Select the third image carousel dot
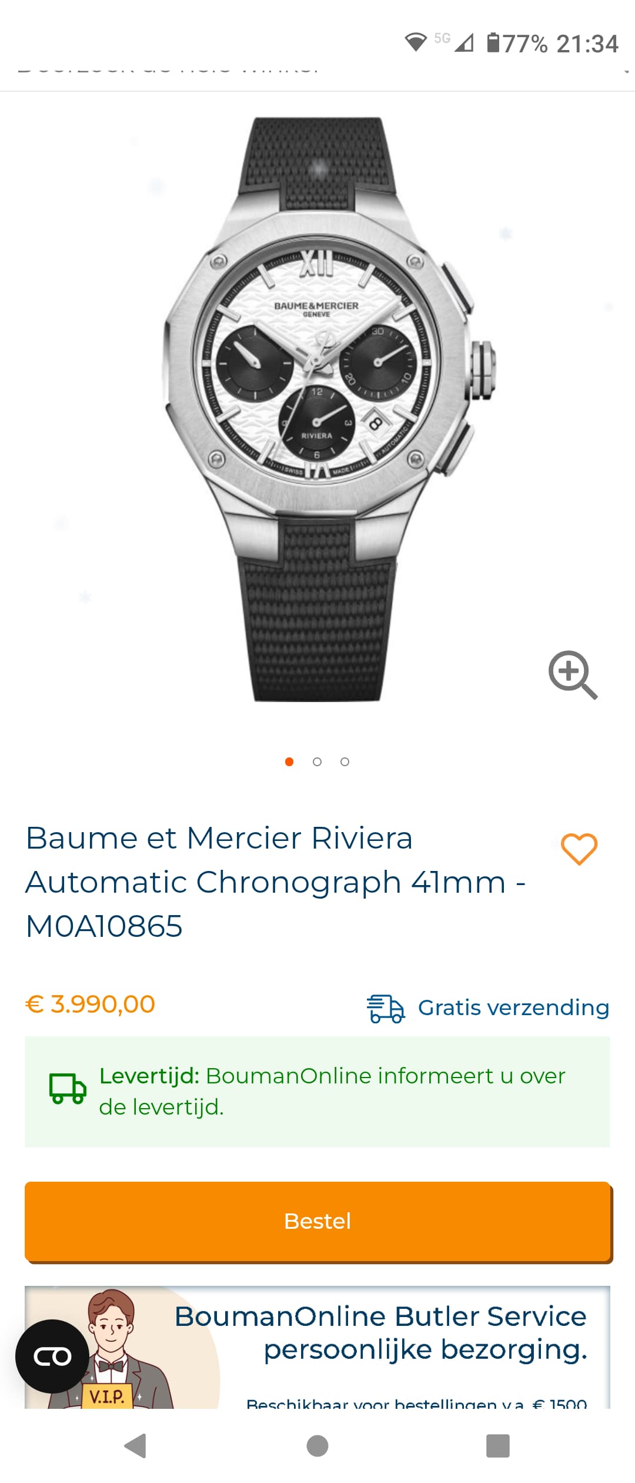Image resolution: width=635 pixels, height=1483 pixels. [x=345, y=762]
